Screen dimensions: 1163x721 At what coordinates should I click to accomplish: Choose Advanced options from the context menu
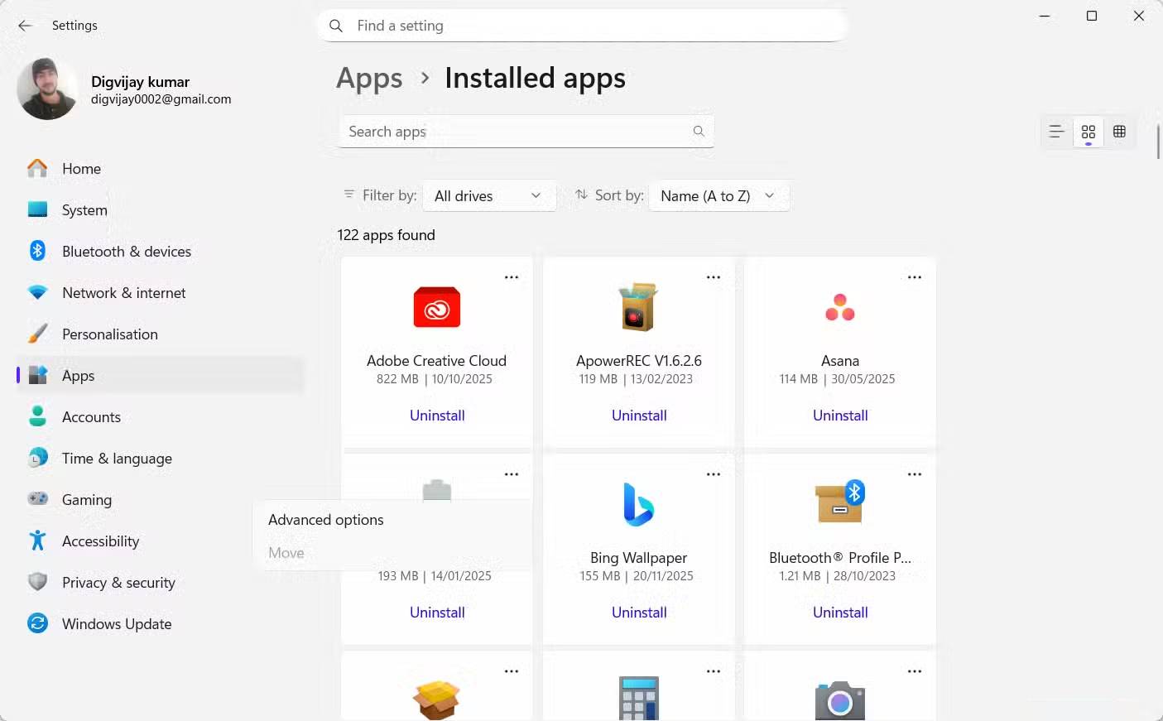(x=325, y=519)
